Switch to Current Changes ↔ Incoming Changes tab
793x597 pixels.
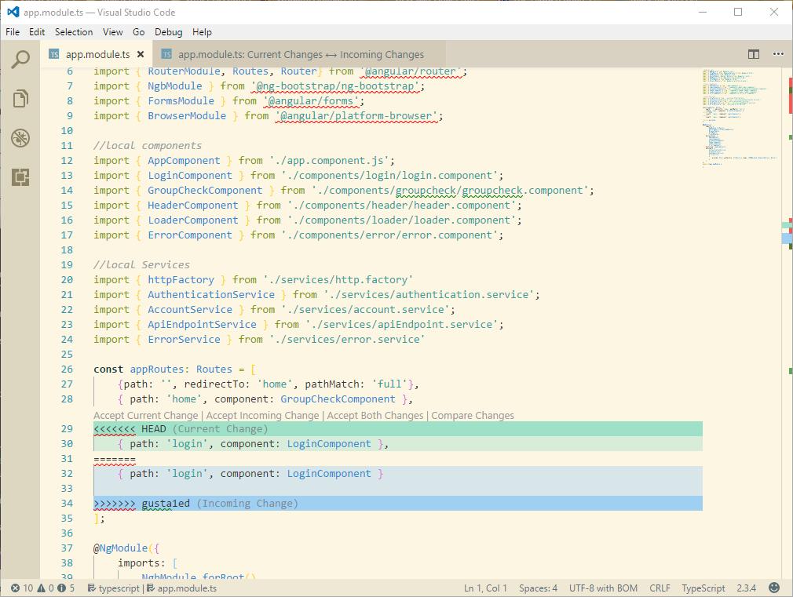click(300, 54)
